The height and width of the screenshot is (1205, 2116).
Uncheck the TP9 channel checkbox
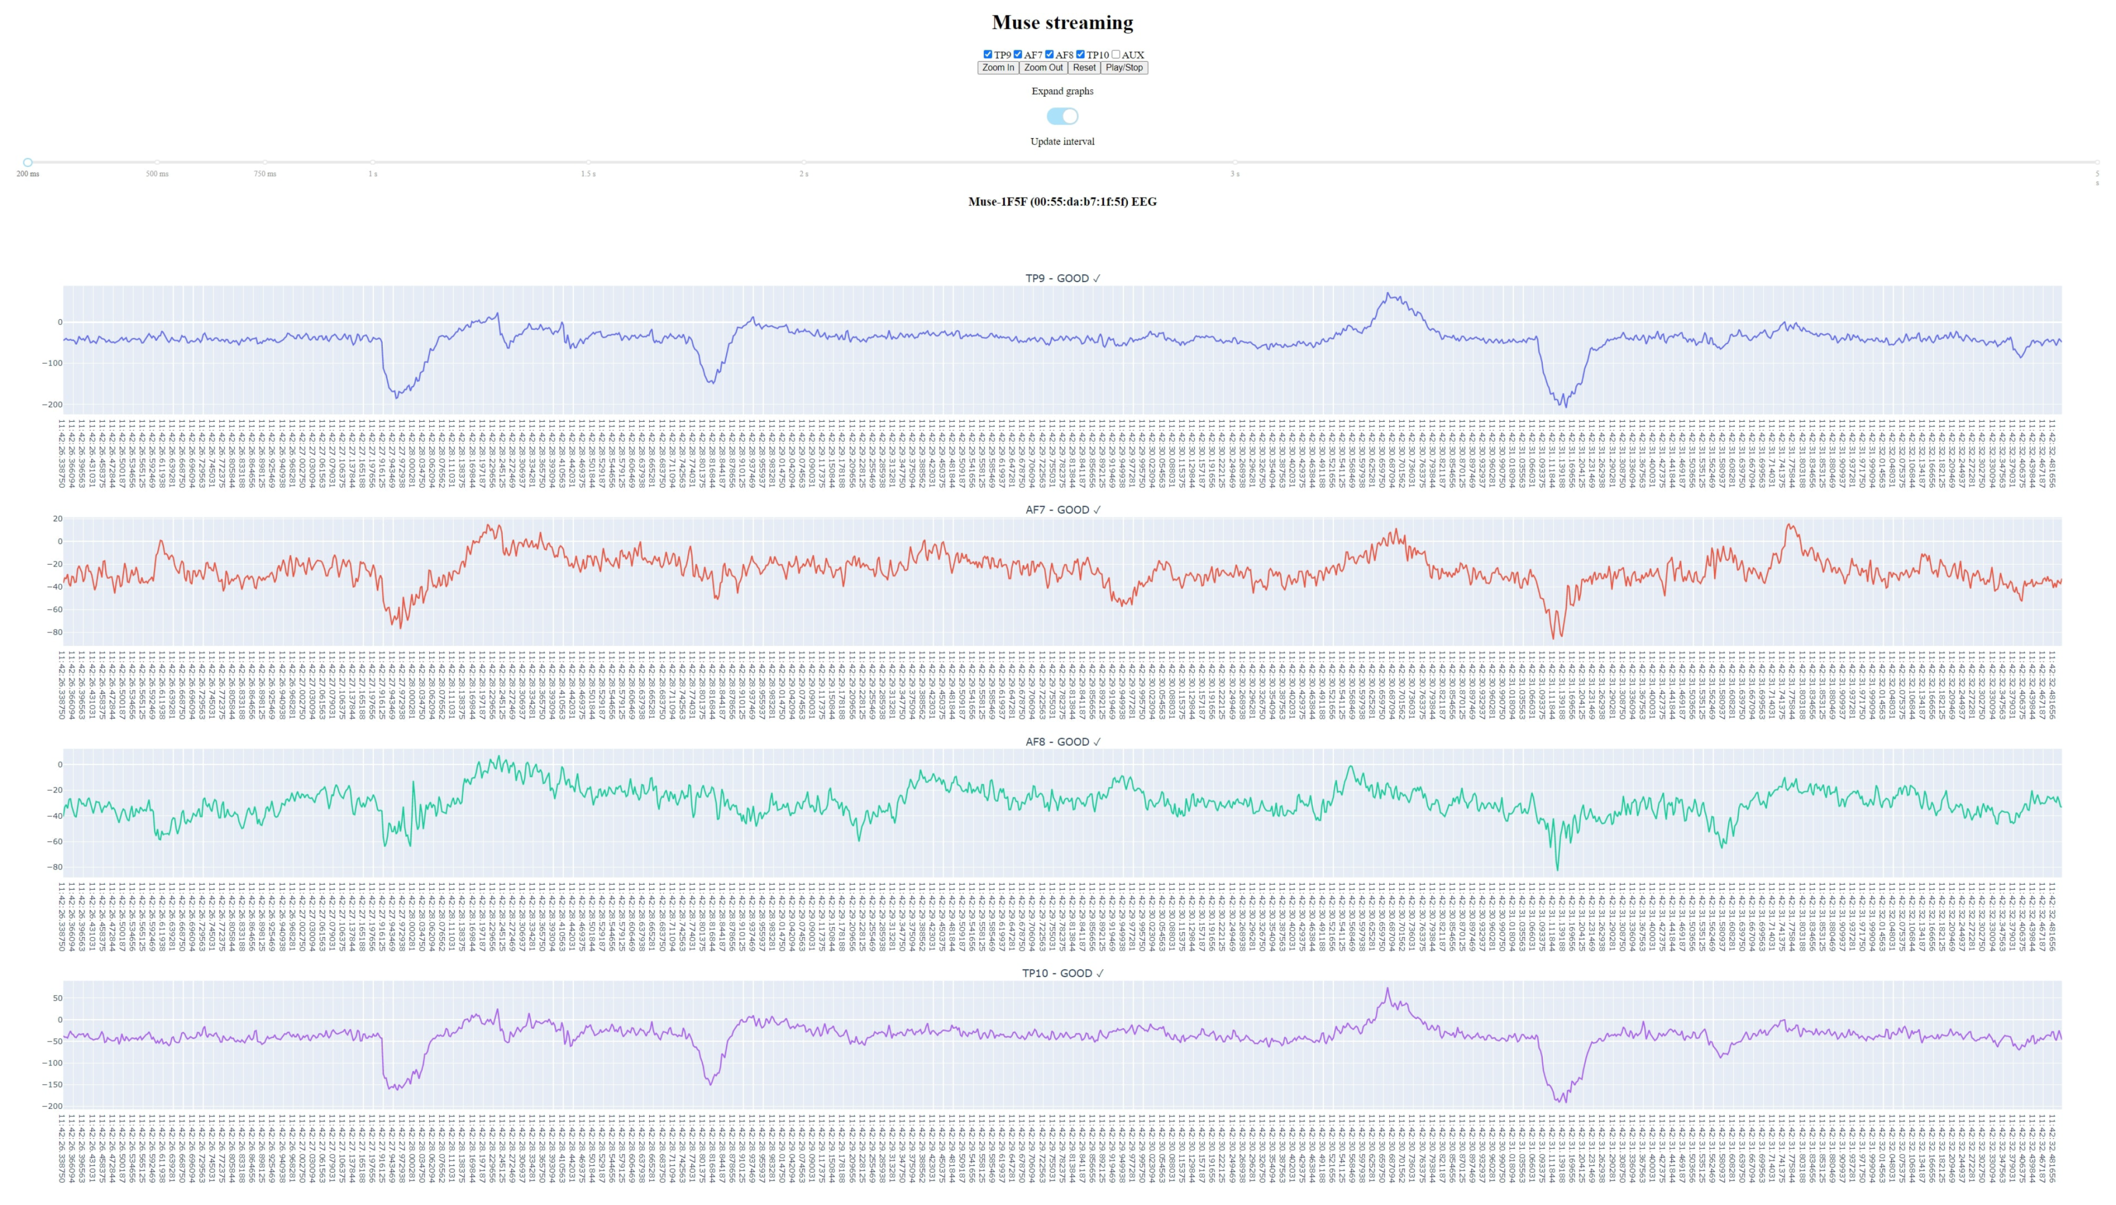coord(988,55)
